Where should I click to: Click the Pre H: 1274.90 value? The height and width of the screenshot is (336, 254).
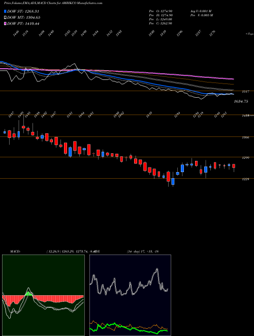point(161,15)
